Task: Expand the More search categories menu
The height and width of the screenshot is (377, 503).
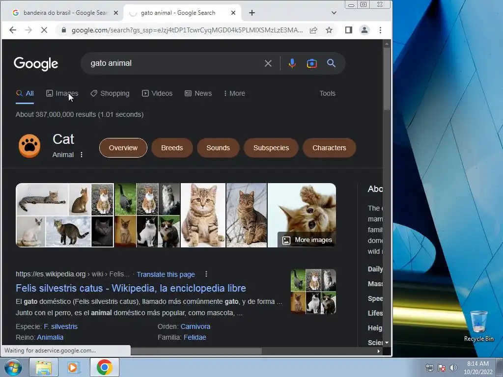Action: (x=234, y=94)
